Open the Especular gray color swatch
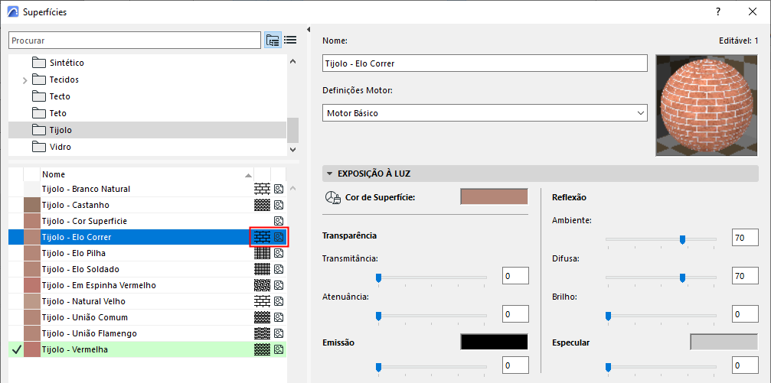Image resolution: width=771 pixels, height=383 pixels. [x=724, y=342]
